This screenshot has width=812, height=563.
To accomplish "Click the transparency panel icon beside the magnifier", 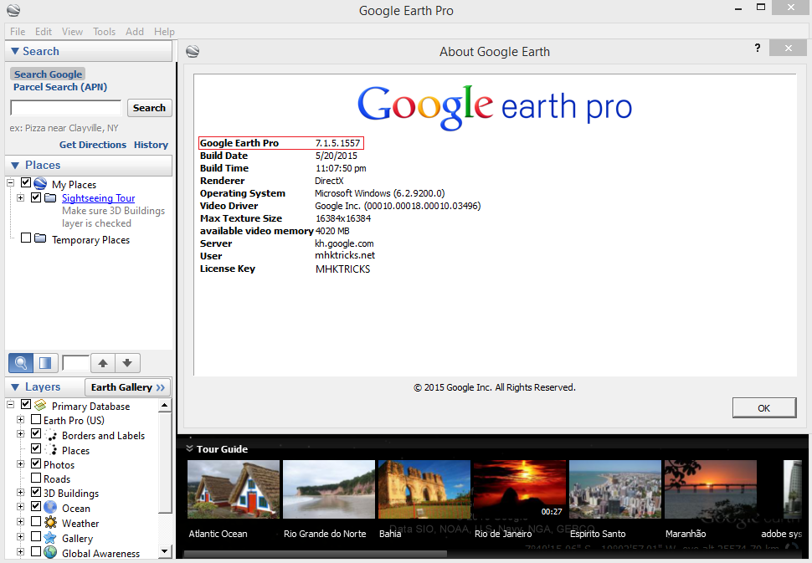I will pos(45,363).
